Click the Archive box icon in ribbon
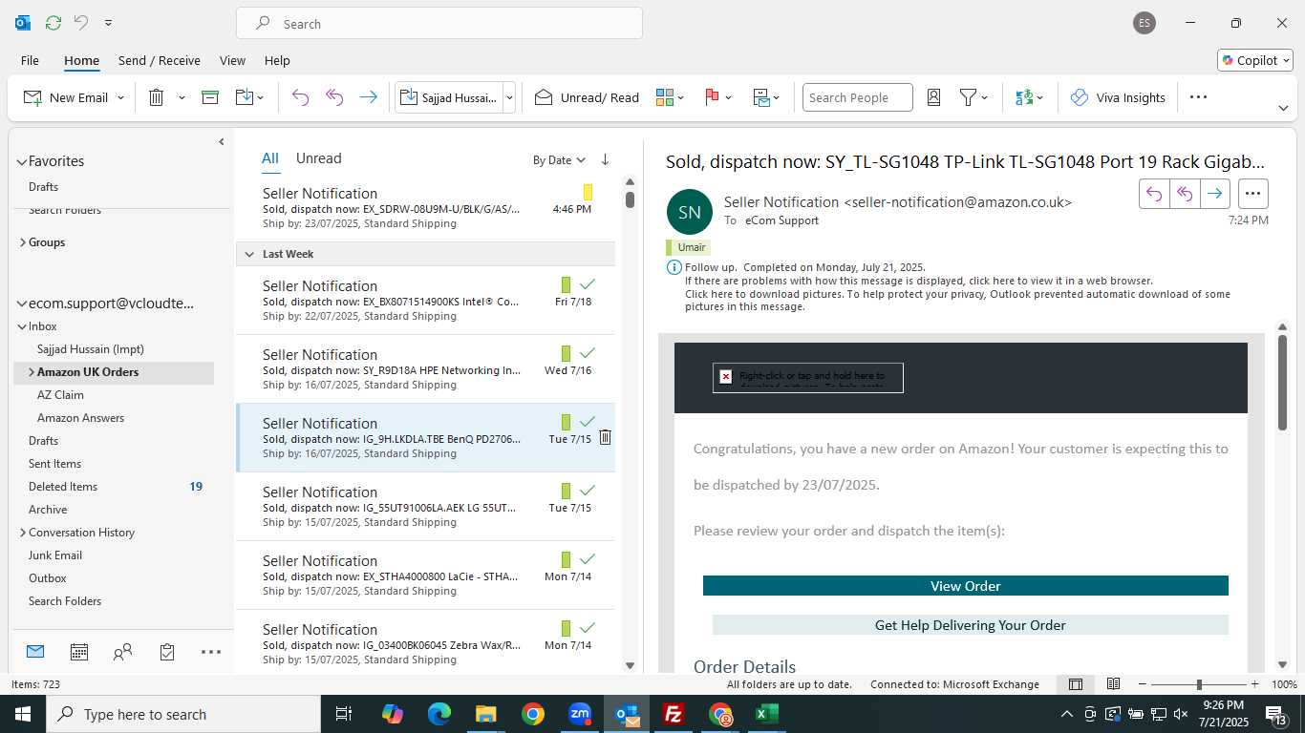 tap(210, 97)
